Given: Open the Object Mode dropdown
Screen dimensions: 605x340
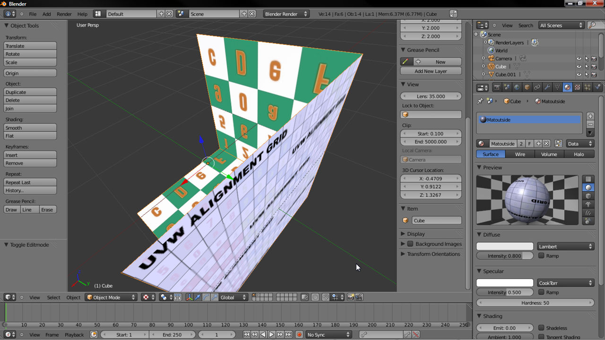Looking at the screenshot, I should coord(111,297).
